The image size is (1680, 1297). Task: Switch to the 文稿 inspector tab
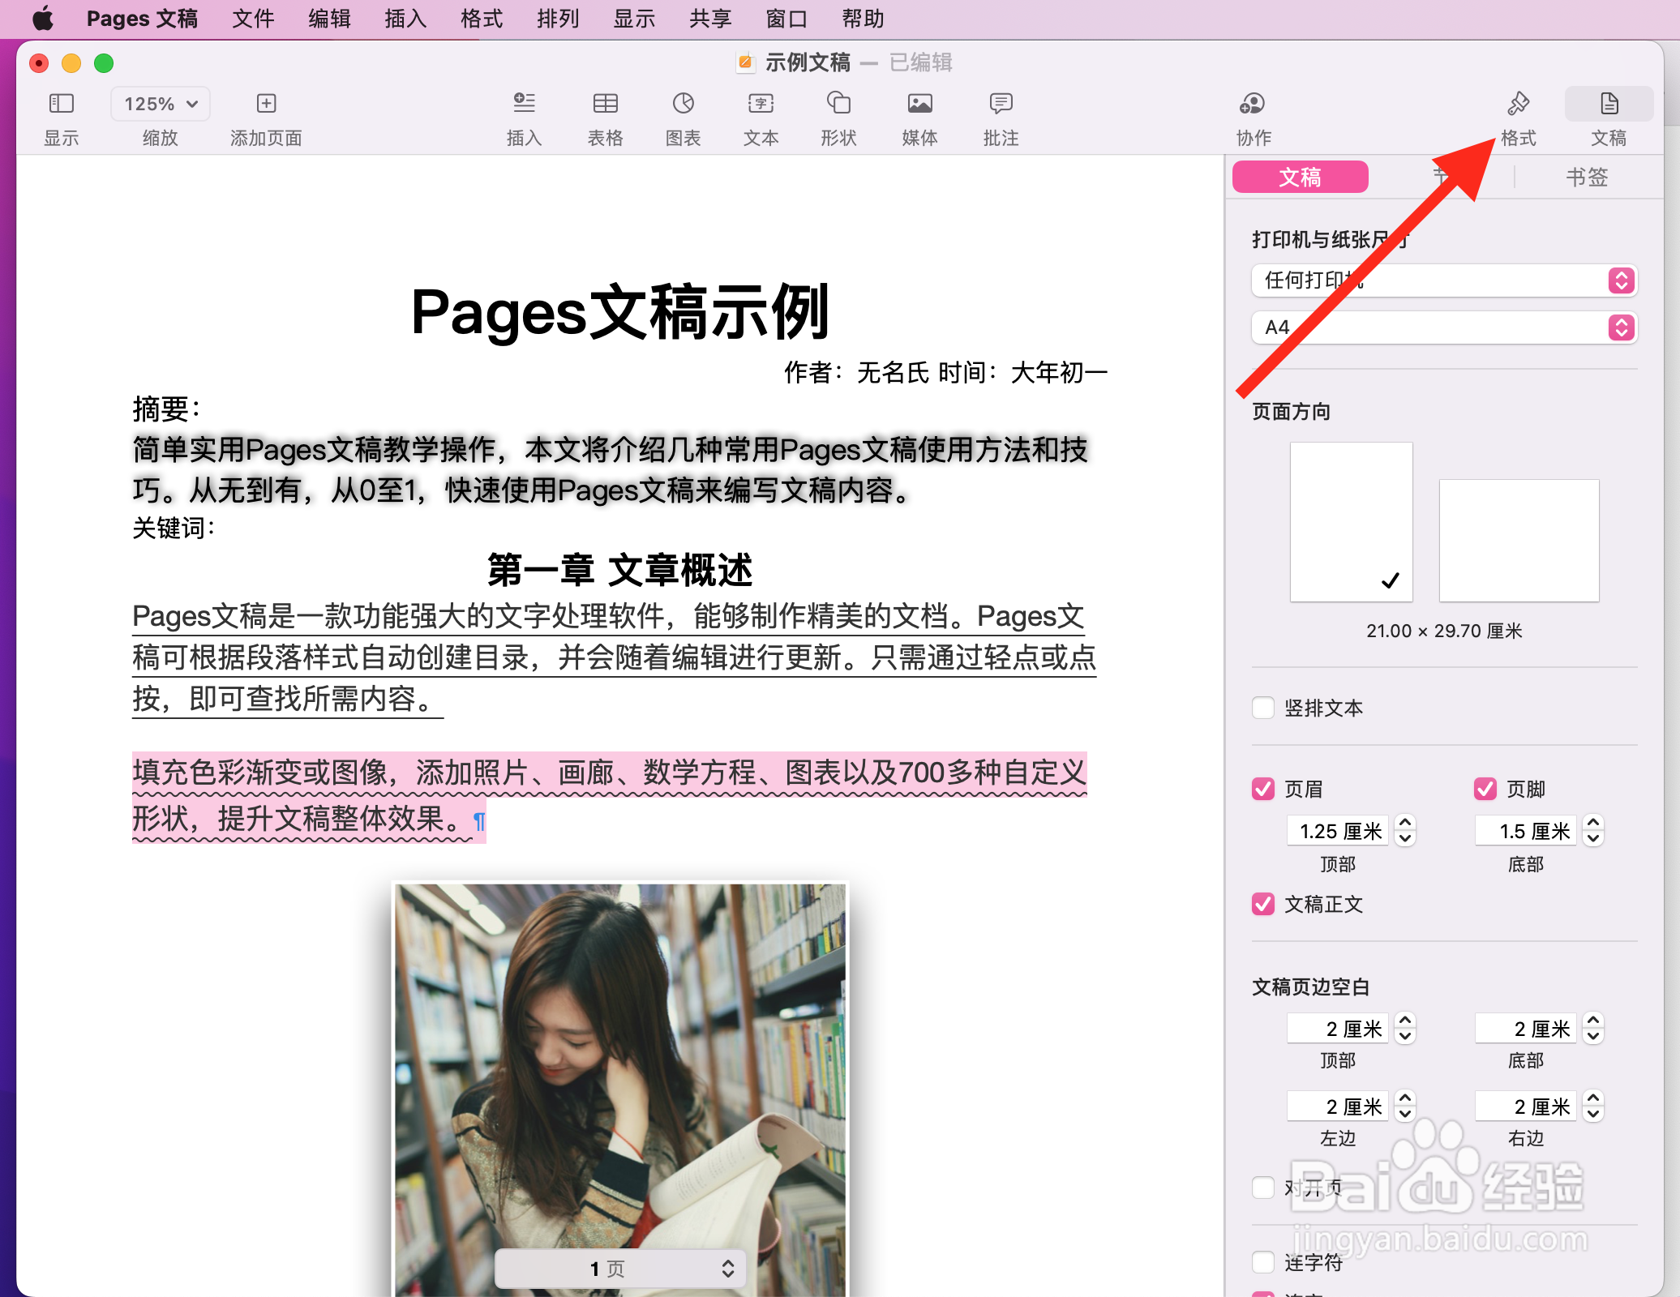1300,177
